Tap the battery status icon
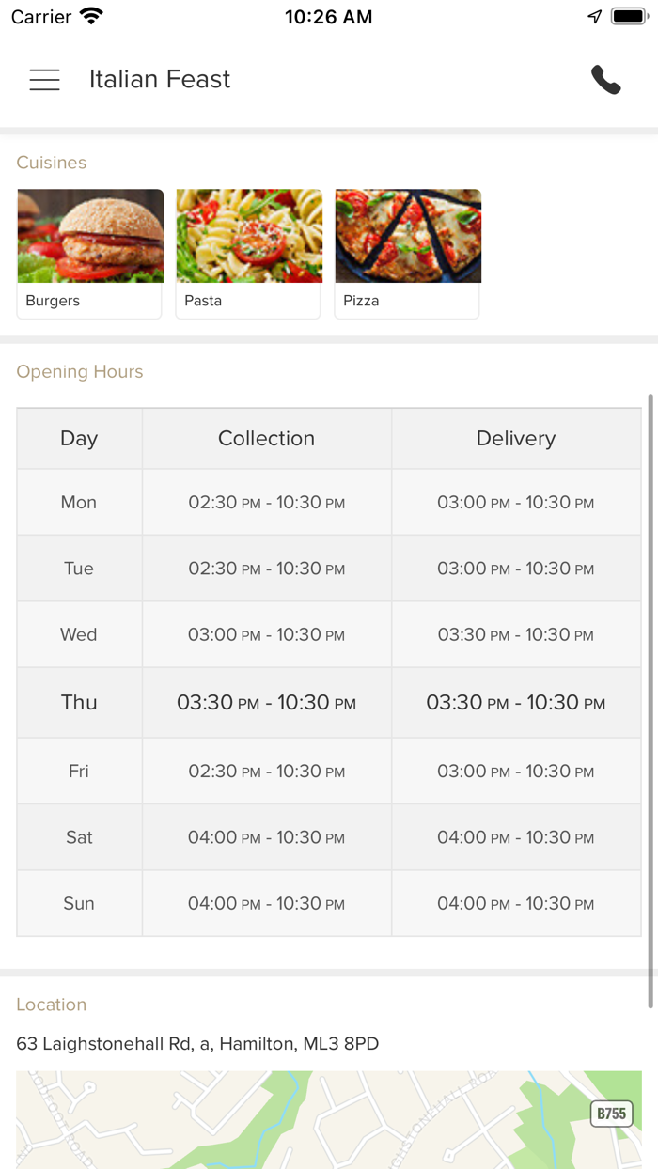 [x=627, y=17]
